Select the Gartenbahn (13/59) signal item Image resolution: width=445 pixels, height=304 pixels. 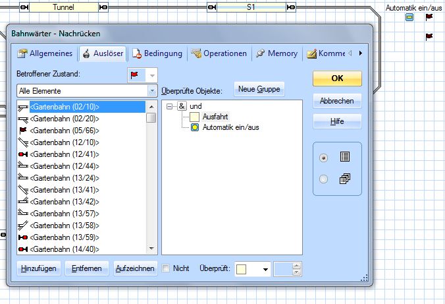(x=64, y=237)
